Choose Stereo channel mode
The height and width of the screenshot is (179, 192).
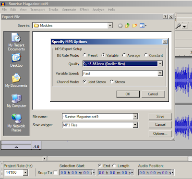[111, 82]
